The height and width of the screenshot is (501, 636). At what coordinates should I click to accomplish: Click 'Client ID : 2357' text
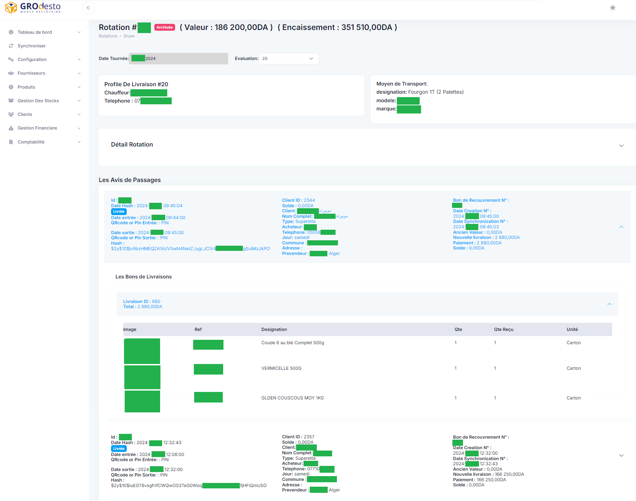pos(298,437)
